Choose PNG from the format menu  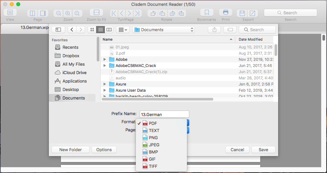[x=161, y=138]
